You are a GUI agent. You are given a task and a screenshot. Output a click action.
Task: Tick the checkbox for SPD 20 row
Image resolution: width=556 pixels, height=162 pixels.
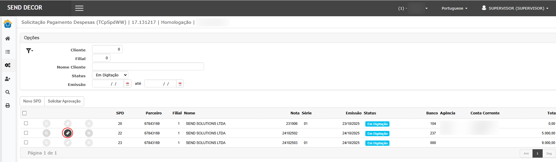click(x=26, y=123)
